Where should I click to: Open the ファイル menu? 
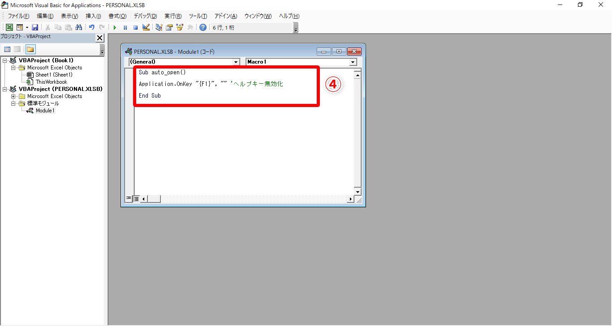[x=19, y=16]
